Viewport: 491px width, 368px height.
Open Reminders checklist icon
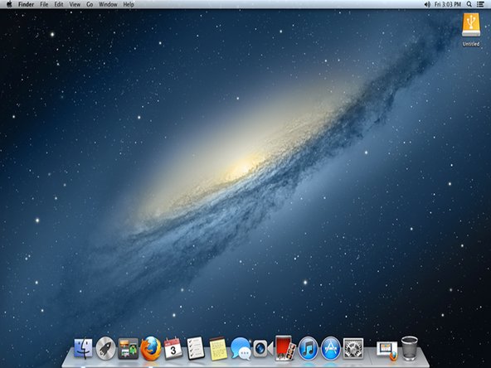(196, 348)
